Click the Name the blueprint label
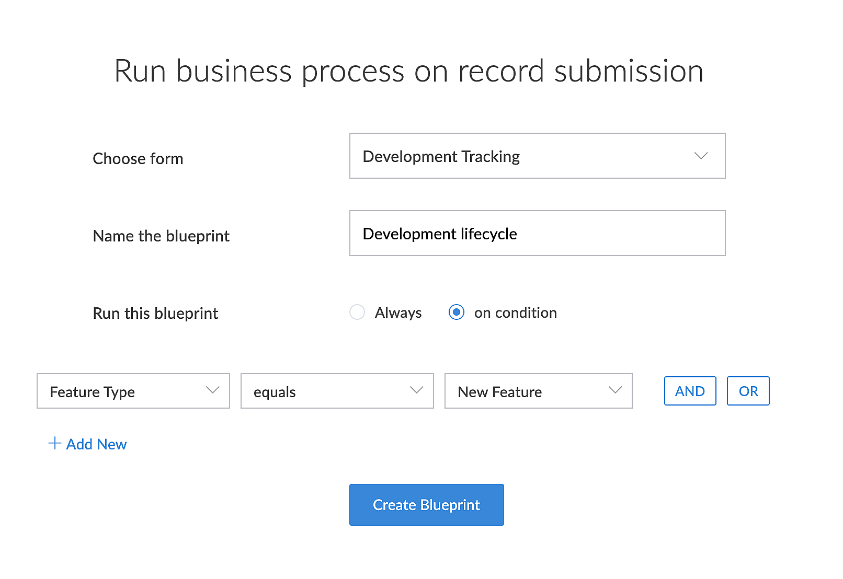843x579 pixels. [161, 236]
